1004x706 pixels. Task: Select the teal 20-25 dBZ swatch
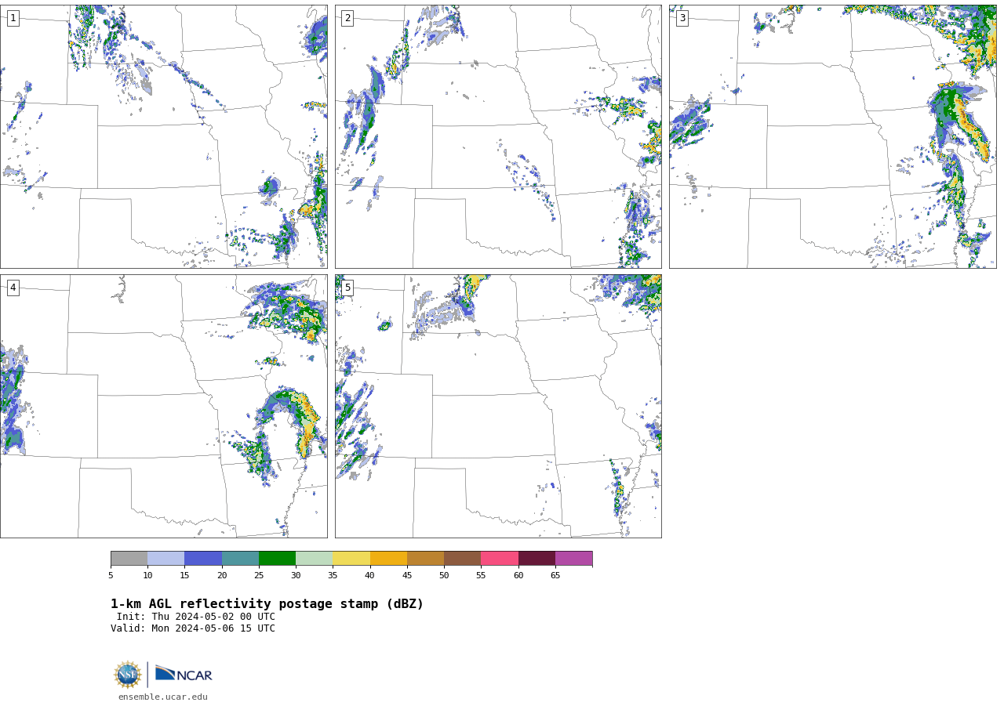240,559
